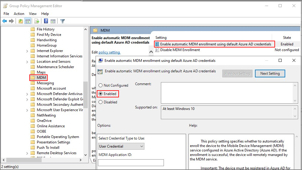Image resolution: width=302 pixels, height=170 pixels.
Task: Select the Maintenance Scheduler tree item
Action: [55, 67]
